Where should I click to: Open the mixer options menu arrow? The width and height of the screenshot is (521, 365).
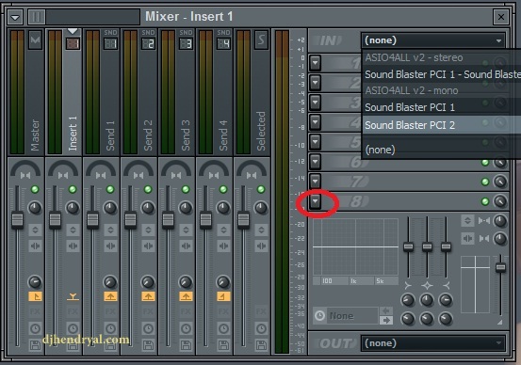point(15,17)
